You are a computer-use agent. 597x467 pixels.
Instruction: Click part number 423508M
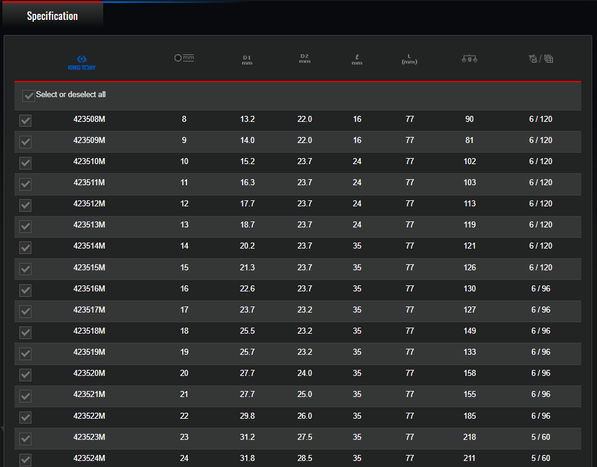click(89, 119)
